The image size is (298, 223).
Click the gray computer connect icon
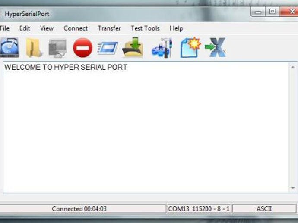point(57,48)
